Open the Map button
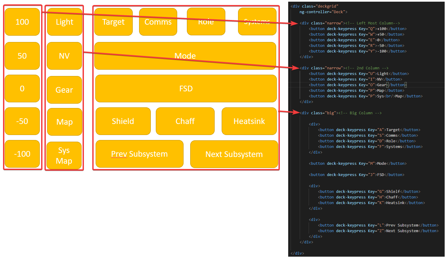 coord(65,122)
